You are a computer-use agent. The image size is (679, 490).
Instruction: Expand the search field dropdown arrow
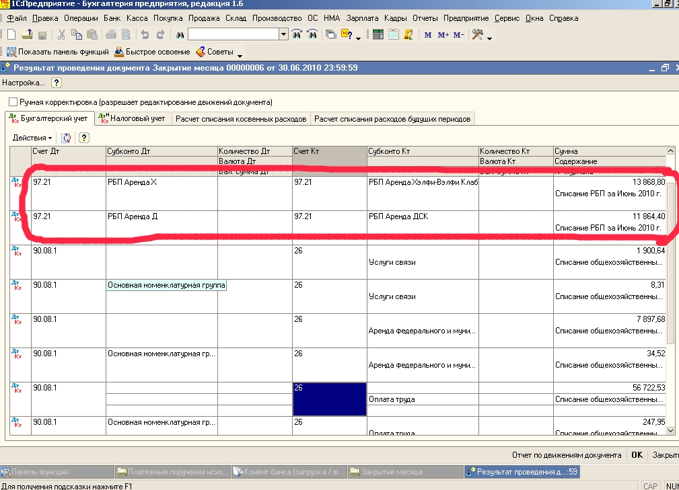(x=283, y=34)
